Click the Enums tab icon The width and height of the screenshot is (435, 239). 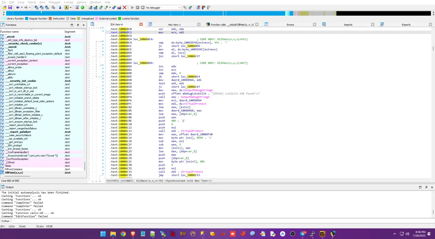click(266, 24)
